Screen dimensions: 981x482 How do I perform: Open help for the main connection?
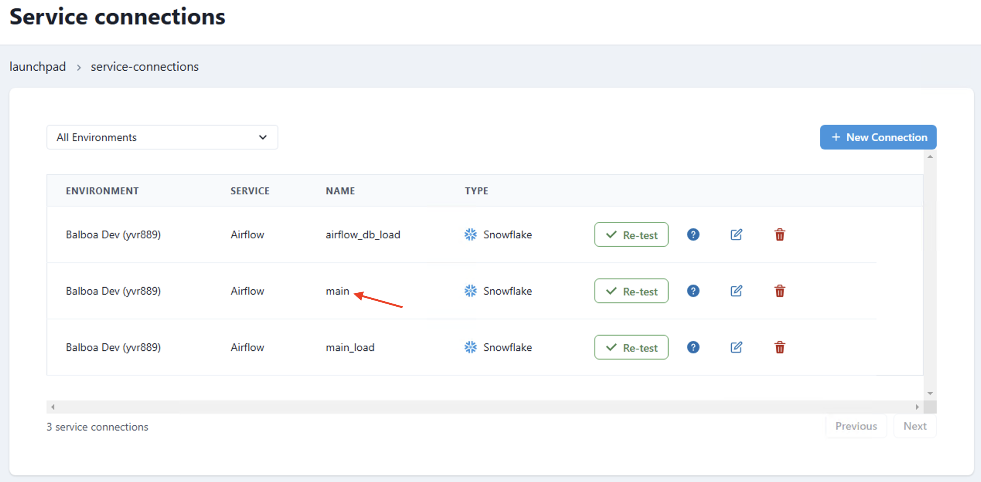(x=693, y=291)
